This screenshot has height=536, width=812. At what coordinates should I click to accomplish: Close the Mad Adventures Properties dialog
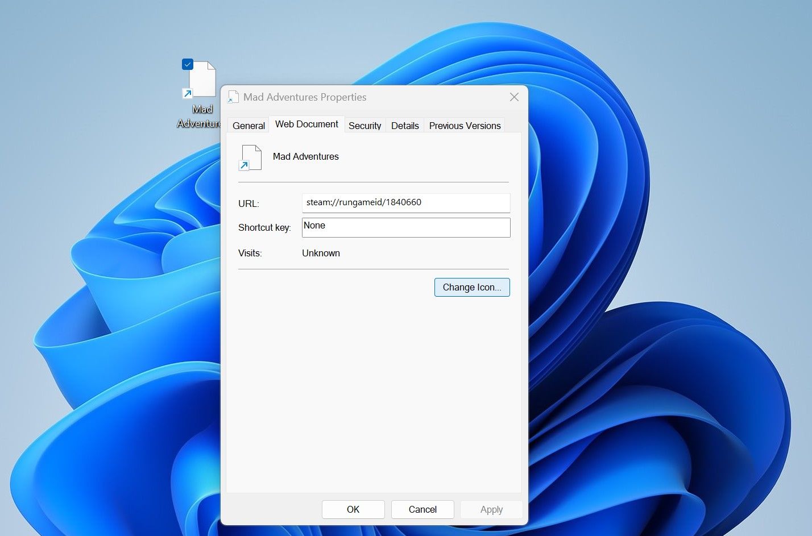pyautogui.click(x=514, y=97)
